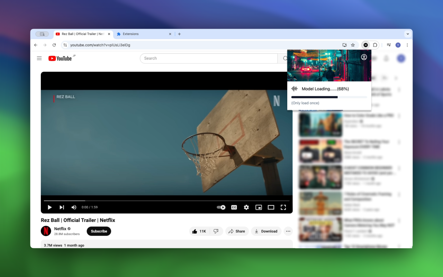
Task: Share the Rez Ball trailer
Action: click(237, 231)
